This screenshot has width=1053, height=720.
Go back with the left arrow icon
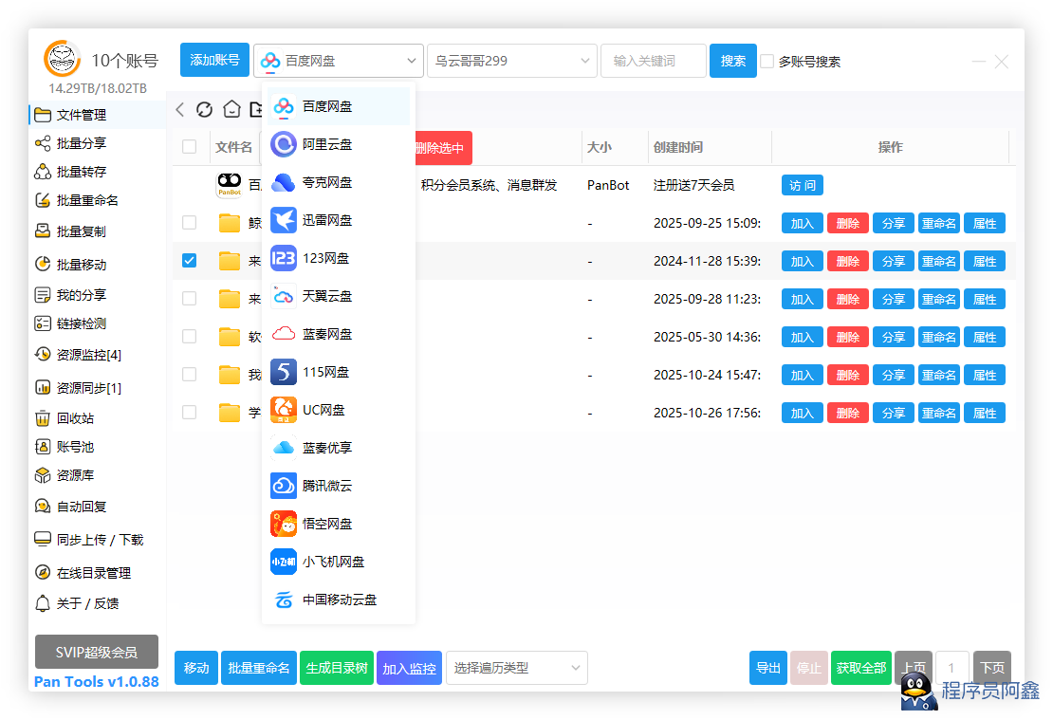[180, 110]
